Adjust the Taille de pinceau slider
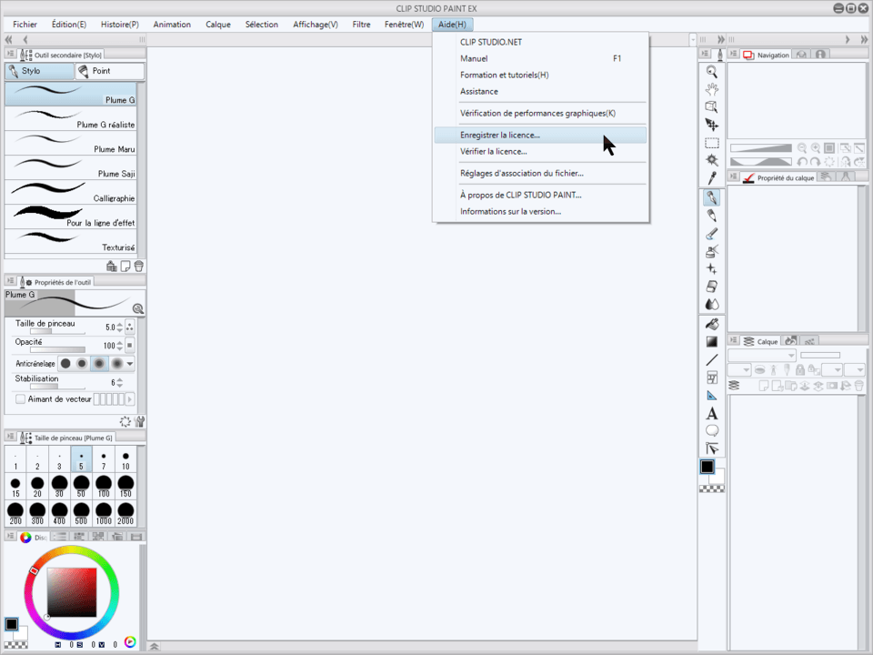 coord(58,331)
